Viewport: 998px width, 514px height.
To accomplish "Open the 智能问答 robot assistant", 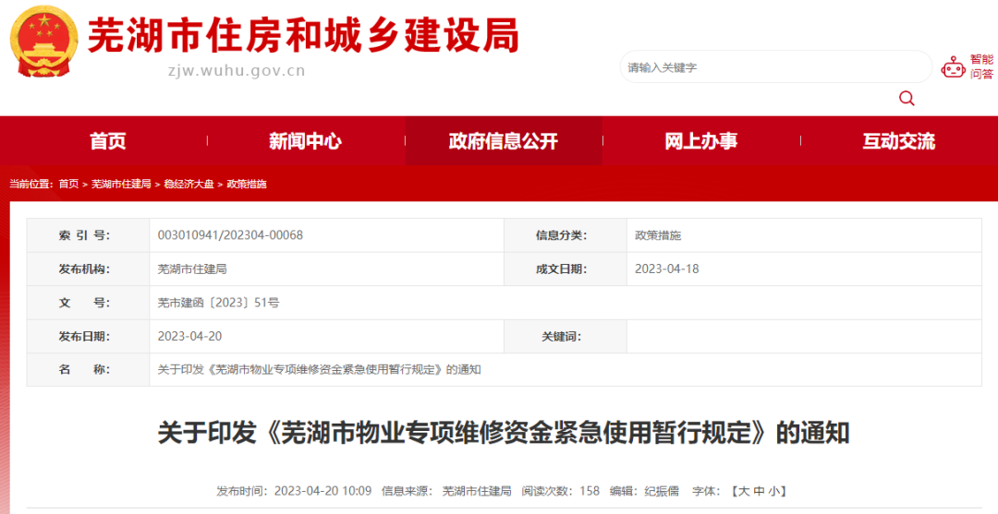I will click(967, 67).
